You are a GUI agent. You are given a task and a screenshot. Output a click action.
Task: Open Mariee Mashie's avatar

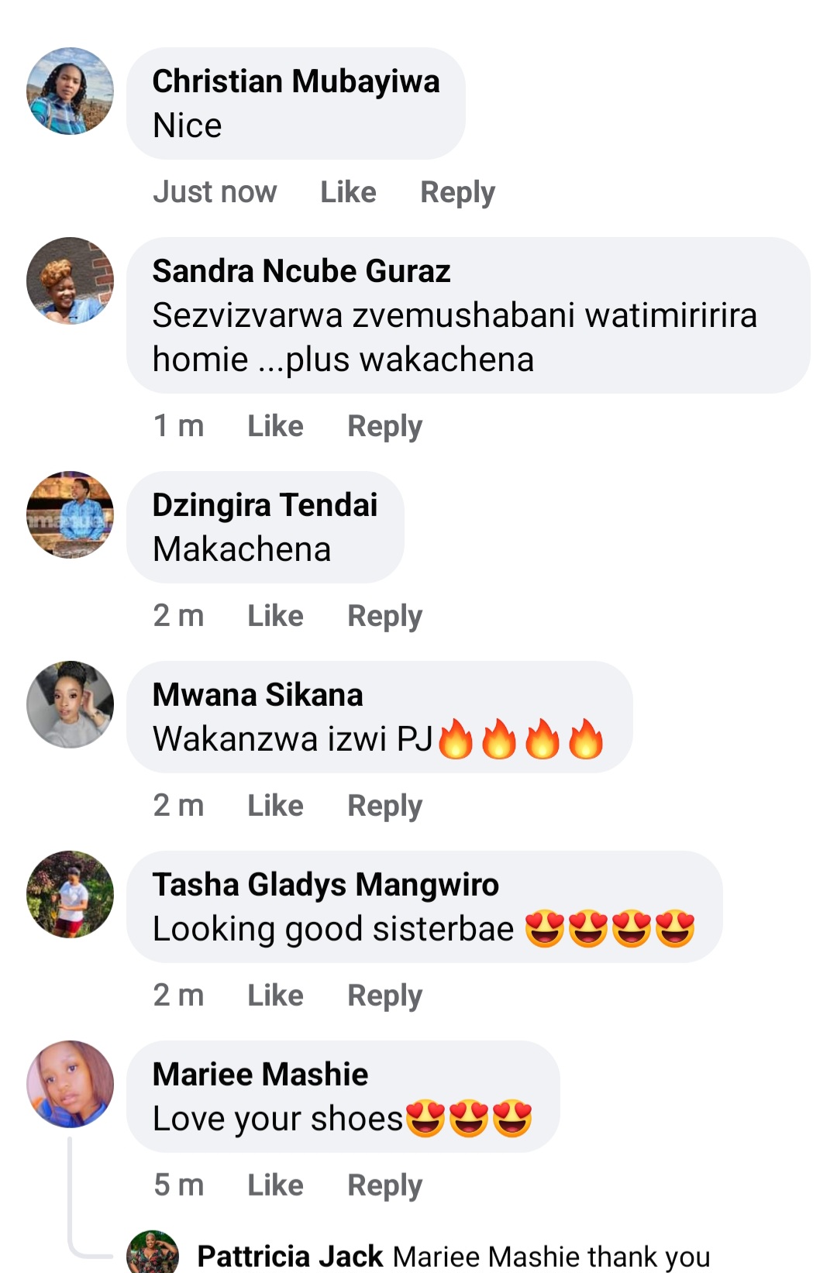(70, 1084)
